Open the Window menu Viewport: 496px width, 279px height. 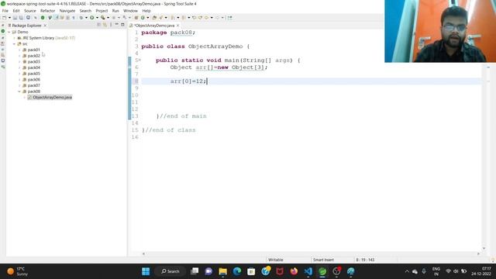click(x=130, y=11)
